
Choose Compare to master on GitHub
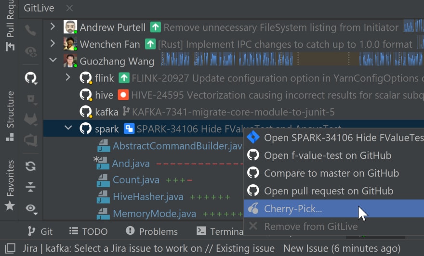(x=334, y=173)
